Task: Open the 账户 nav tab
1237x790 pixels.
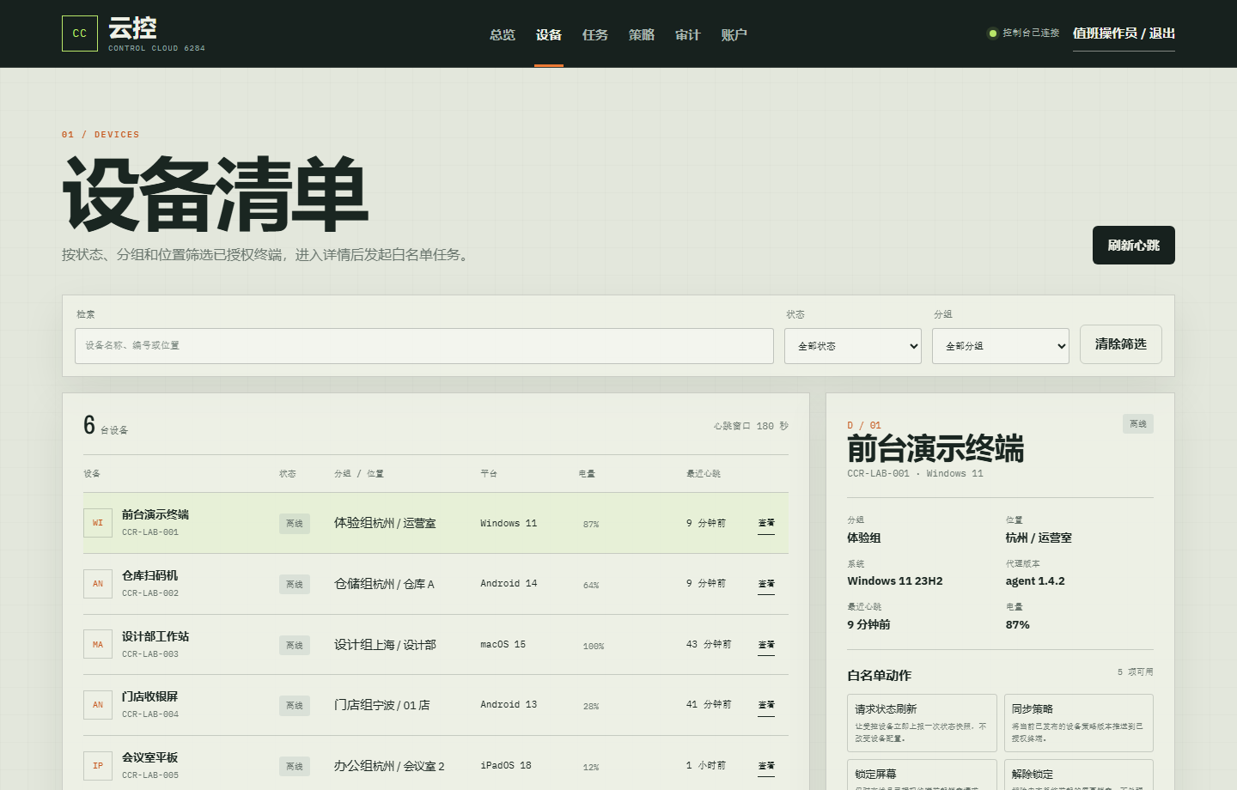Action: pyautogui.click(x=734, y=34)
